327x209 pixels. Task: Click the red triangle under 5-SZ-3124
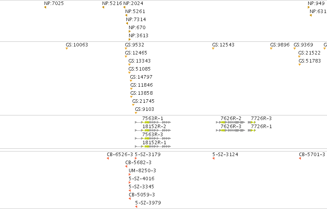[x=213, y=159]
